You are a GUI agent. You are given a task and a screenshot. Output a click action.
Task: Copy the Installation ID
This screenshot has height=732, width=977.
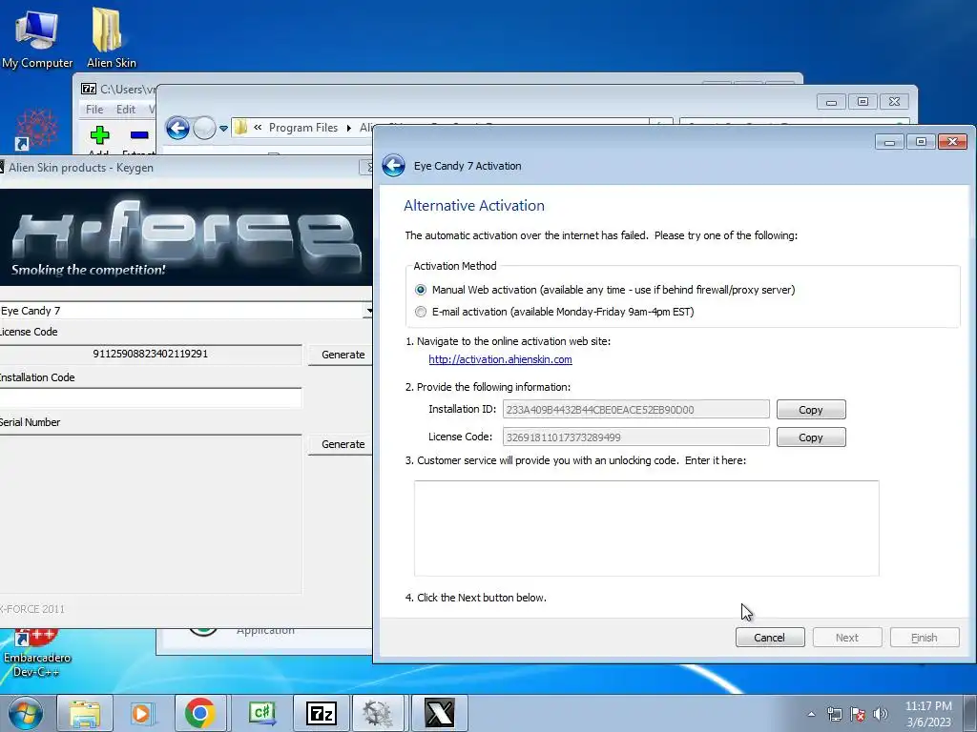pyautogui.click(x=811, y=410)
